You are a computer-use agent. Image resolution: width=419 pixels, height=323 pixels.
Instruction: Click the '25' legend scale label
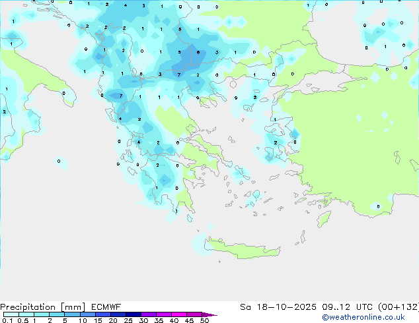[x=128, y=320]
